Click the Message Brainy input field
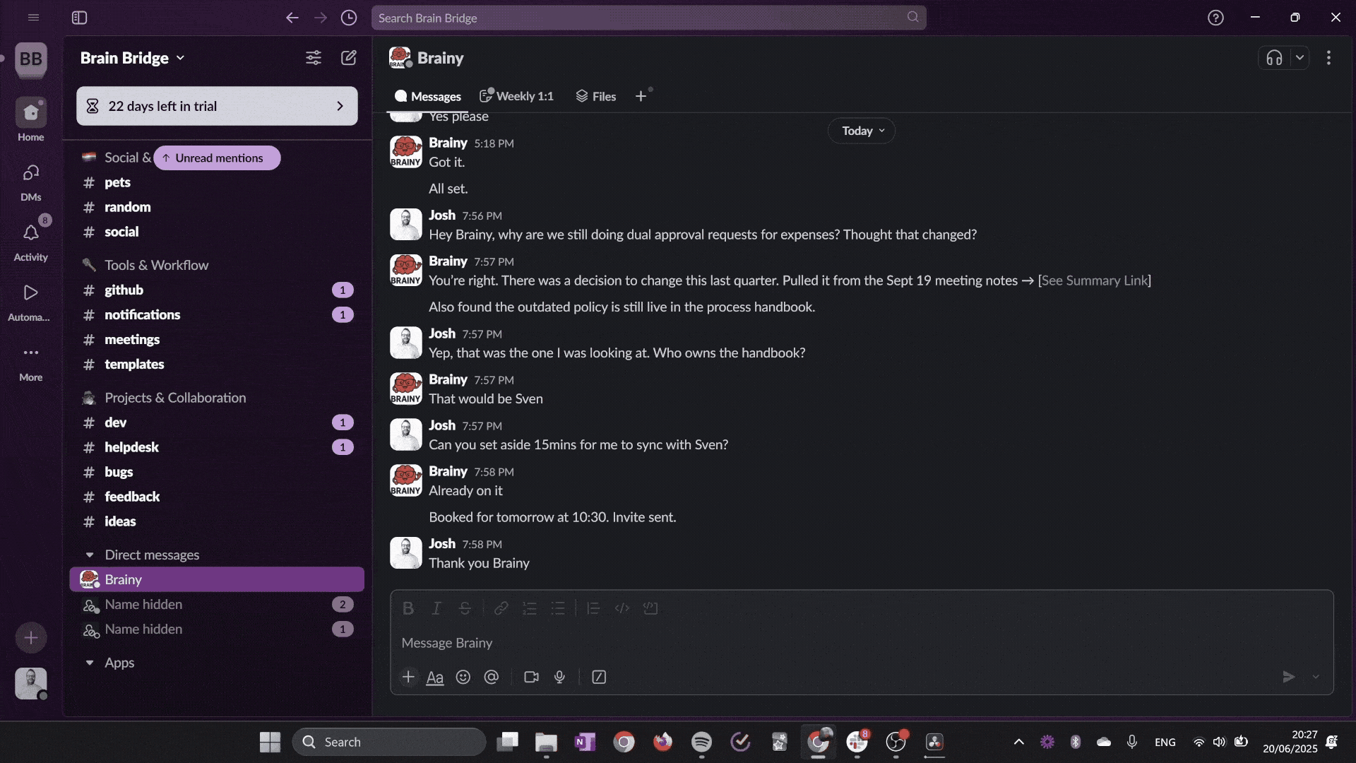The width and height of the screenshot is (1356, 763). [847, 643]
